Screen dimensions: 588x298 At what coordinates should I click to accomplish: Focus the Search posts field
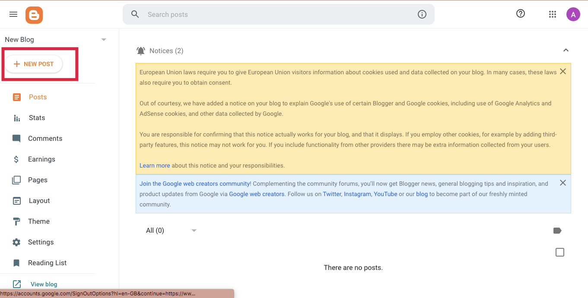pyautogui.click(x=279, y=14)
